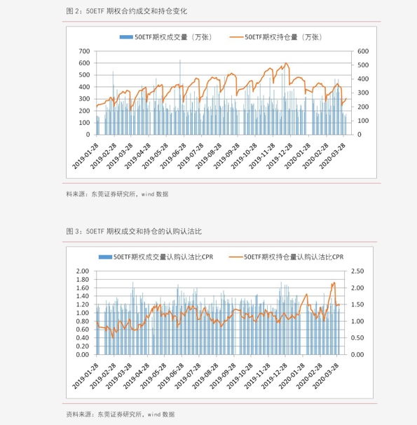
Task: Click the 1.20 axis value in Figure 3
Action: (83, 304)
